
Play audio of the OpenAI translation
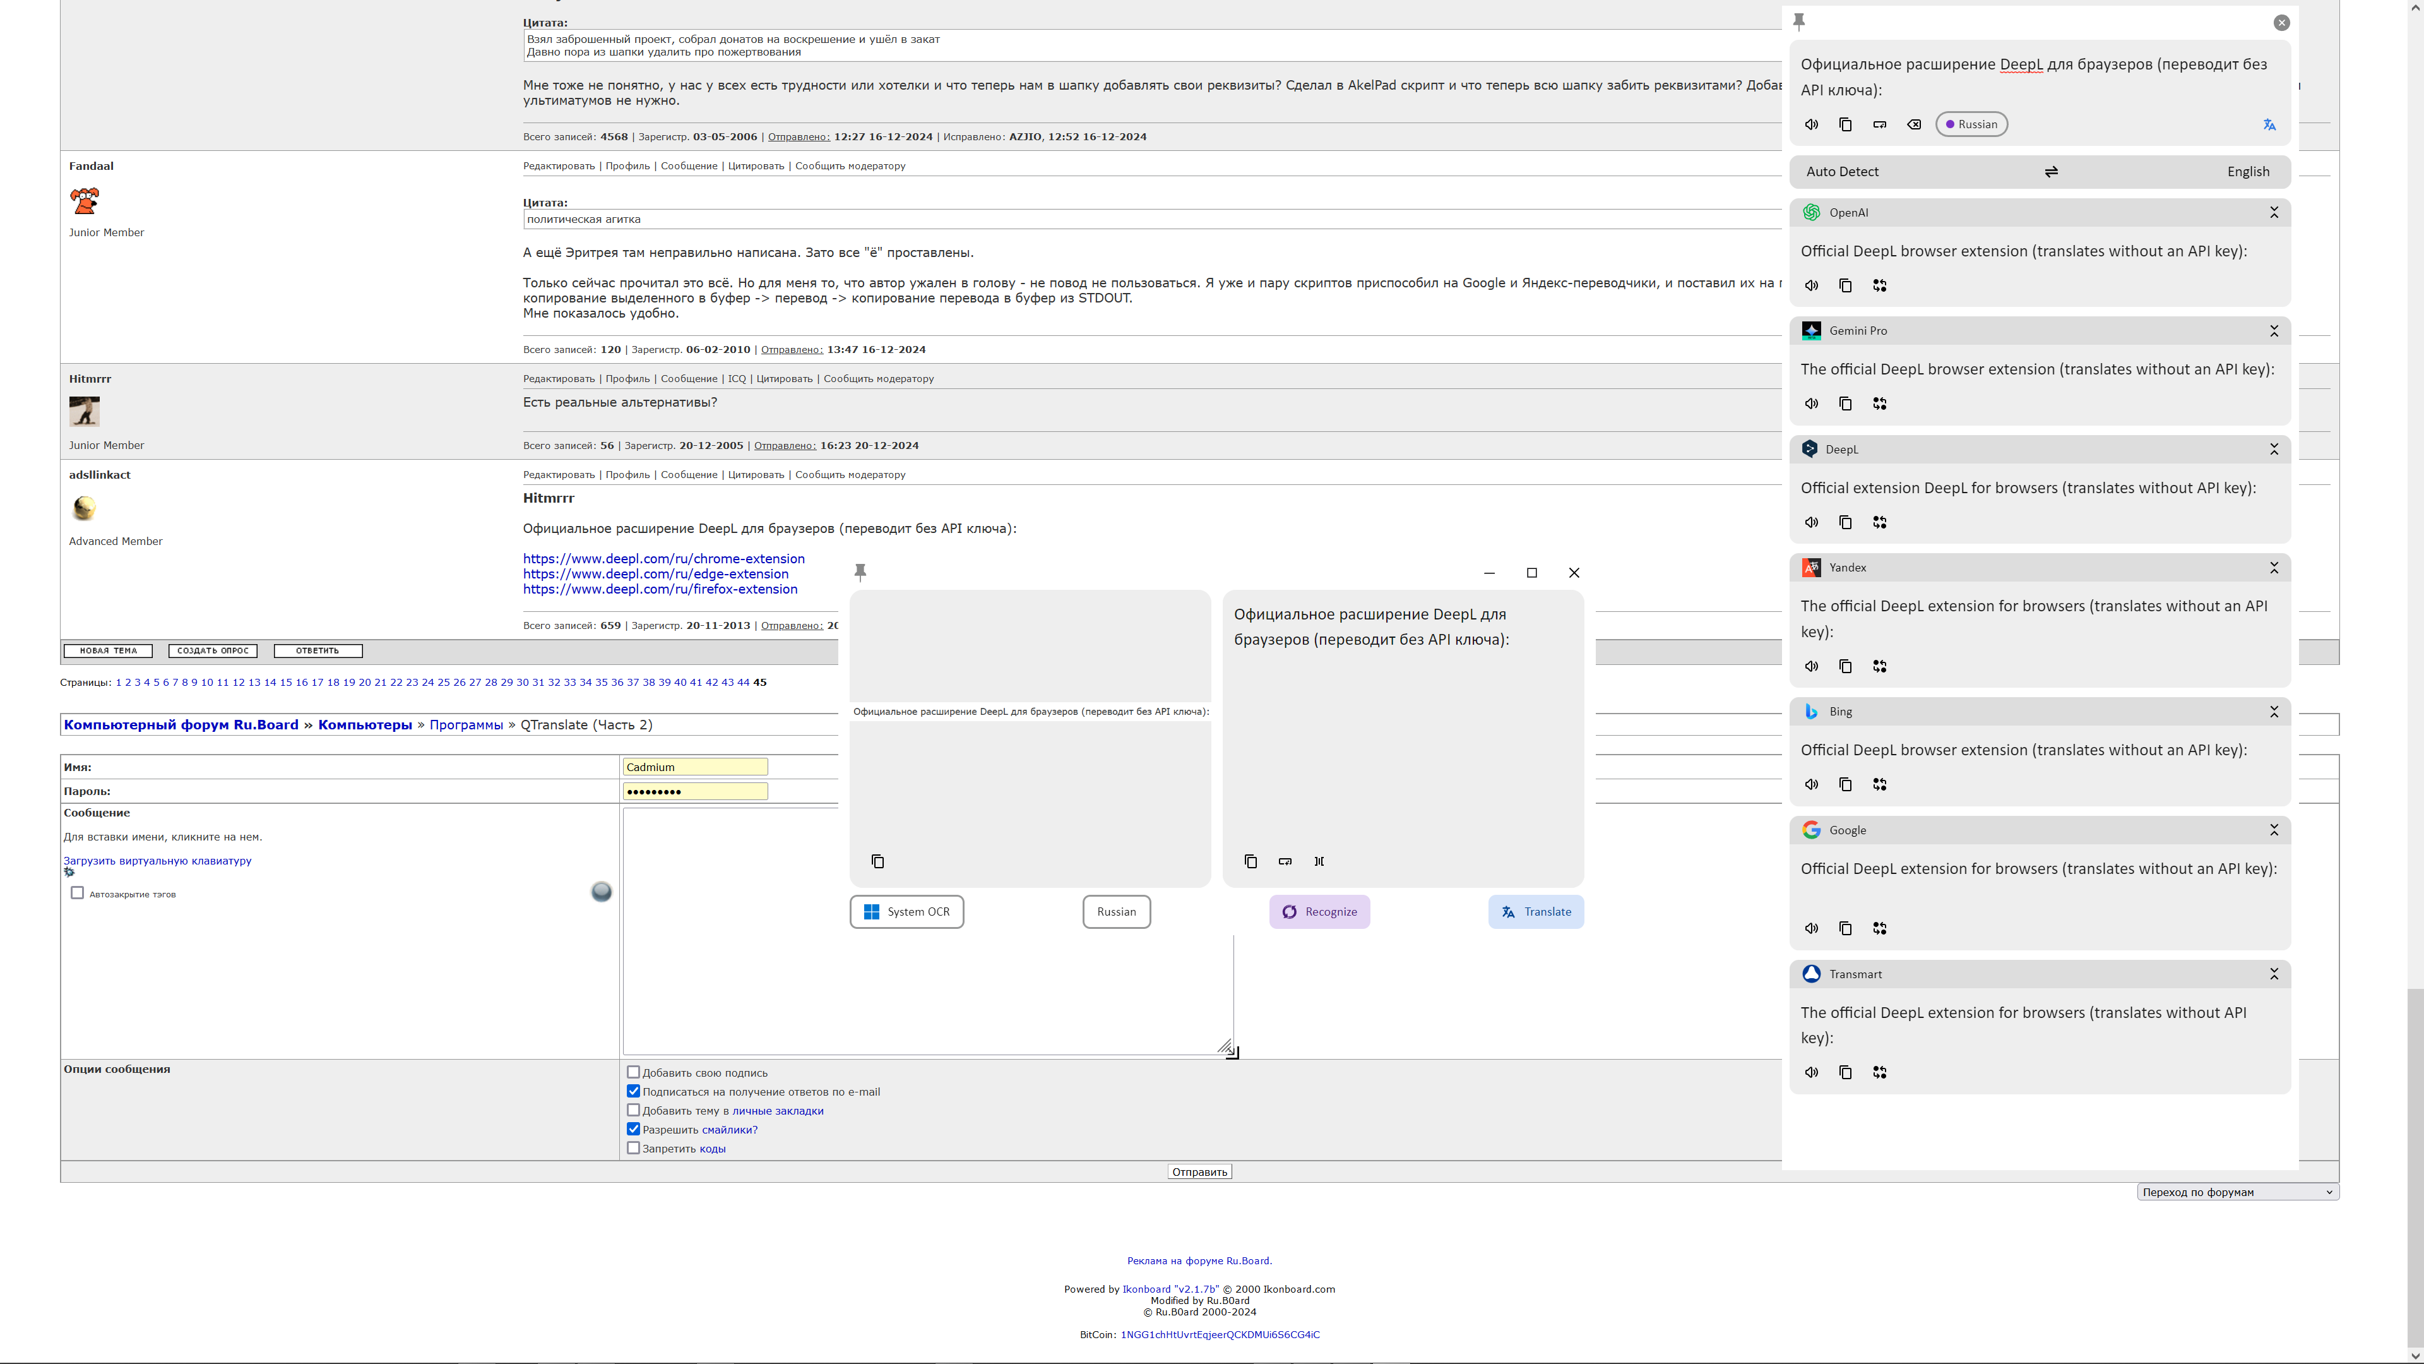(x=1812, y=285)
